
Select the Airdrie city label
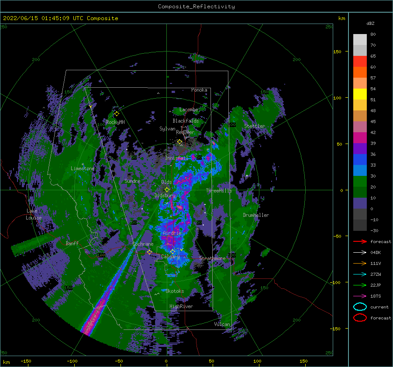(172, 233)
